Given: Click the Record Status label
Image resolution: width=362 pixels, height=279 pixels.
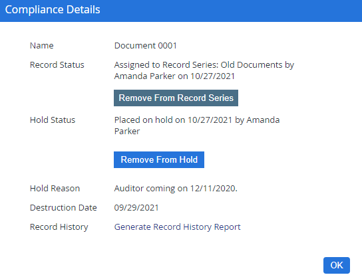Looking at the screenshot, I should pos(57,65).
